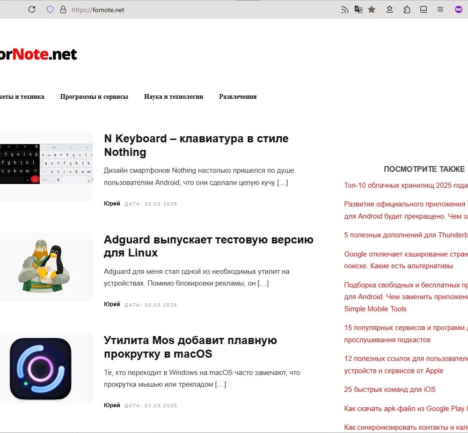Image resolution: width=468 pixels, height=433 pixels.
Task: Click author Юрий under Adguard article
Action: pyautogui.click(x=112, y=304)
